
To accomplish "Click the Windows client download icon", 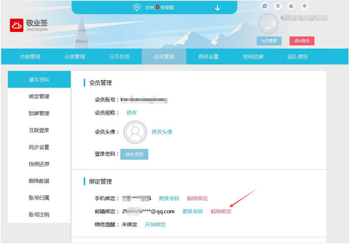I will click(278, 6).
